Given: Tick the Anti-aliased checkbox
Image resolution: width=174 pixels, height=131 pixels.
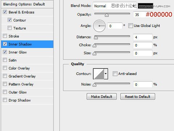Looking at the screenshot, I should coord(115,74).
